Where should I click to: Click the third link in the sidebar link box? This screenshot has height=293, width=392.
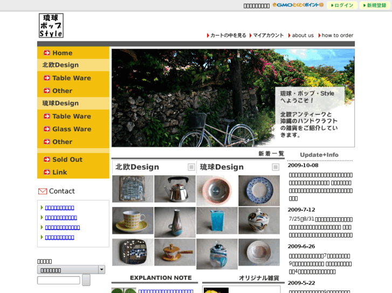[x=63, y=227]
